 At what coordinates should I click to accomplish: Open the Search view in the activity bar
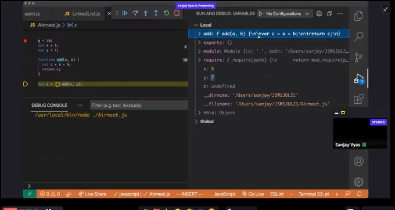[x=359, y=37]
